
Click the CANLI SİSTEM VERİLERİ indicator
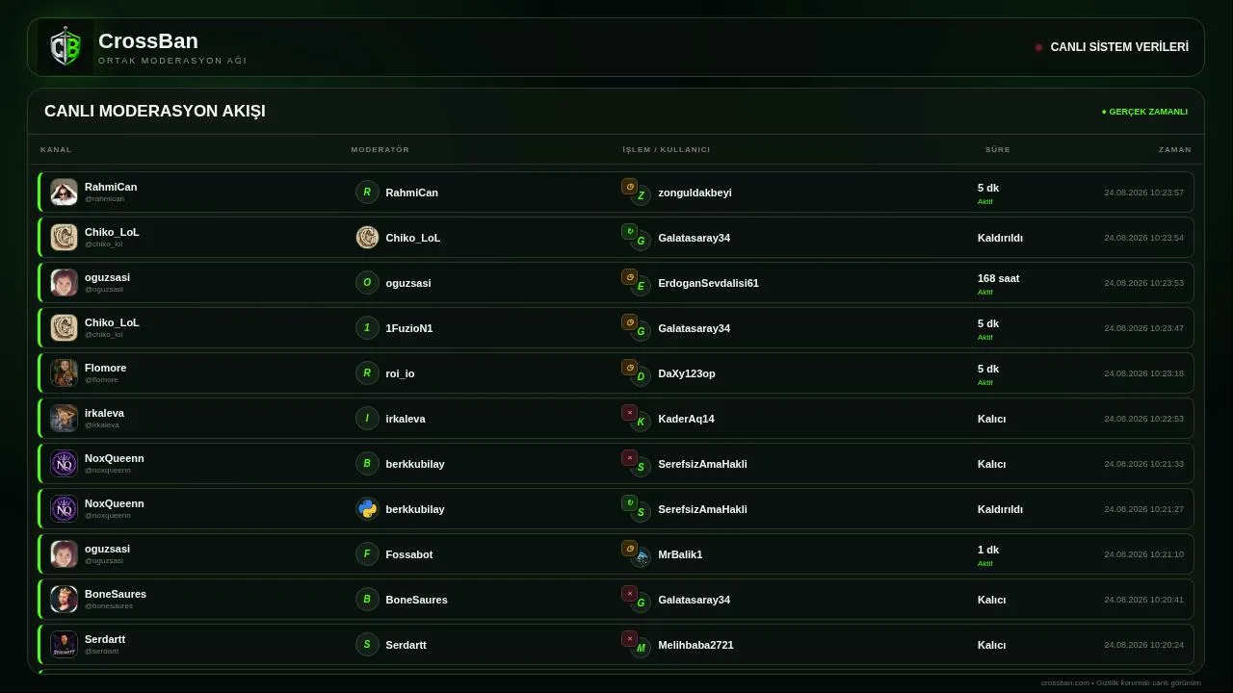point(1112,47)
